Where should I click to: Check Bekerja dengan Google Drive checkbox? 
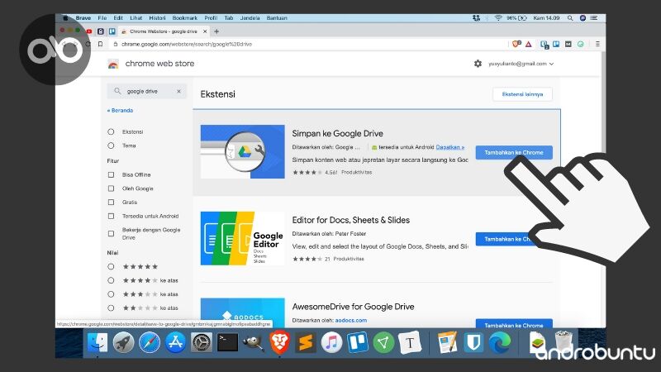point(111,234)
